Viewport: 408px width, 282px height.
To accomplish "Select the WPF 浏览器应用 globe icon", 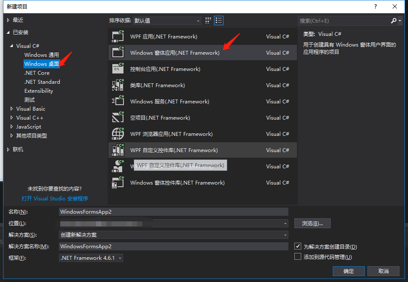I will coord(118,134).
